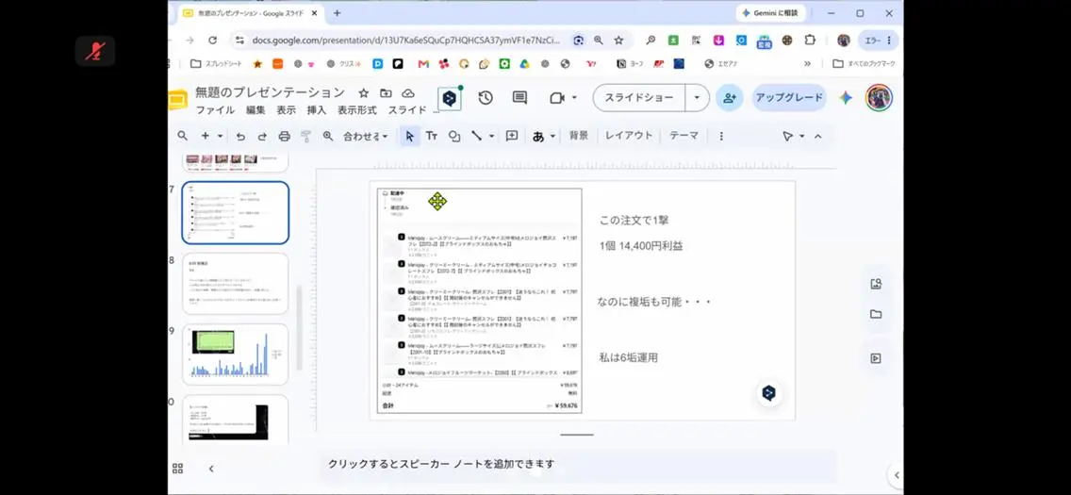Open the comments speech bubble icon
The width and height of the screenshot is (1071, 495).
519,98
